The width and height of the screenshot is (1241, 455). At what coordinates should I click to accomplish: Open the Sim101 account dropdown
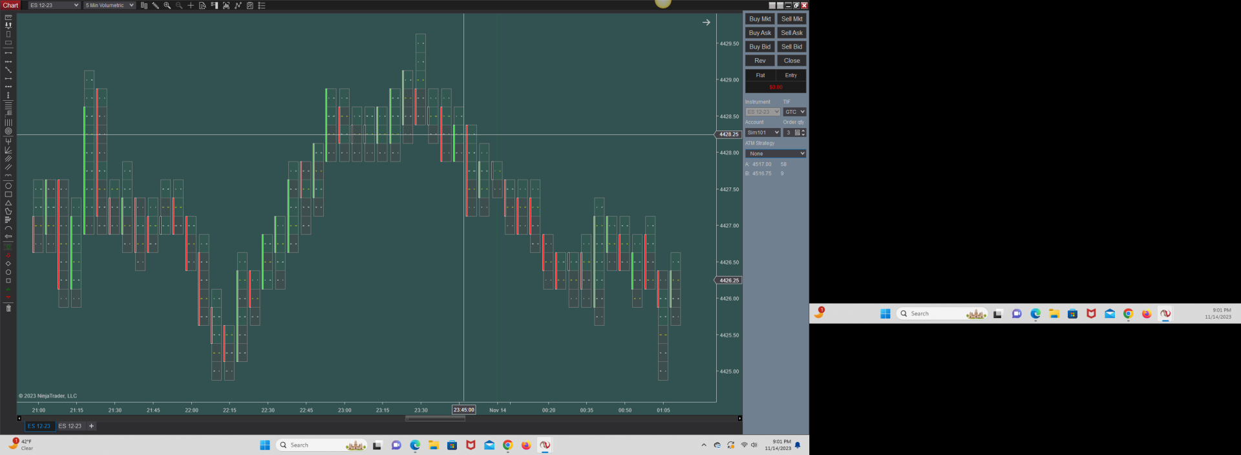point(763,132)
